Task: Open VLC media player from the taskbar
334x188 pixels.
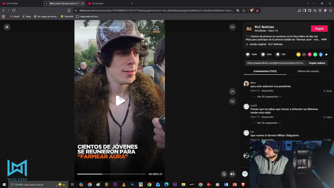Action: [x=124, y=185]
